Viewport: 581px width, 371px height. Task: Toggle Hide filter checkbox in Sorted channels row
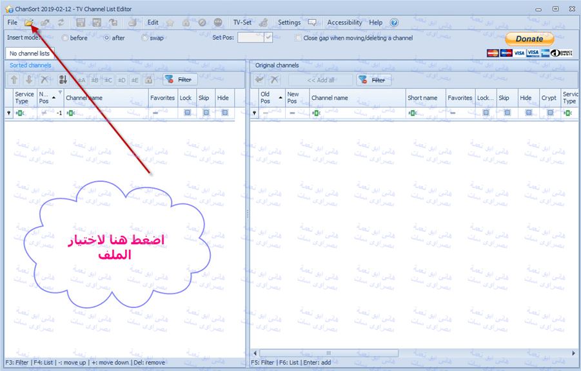click(x=224, y=113)
